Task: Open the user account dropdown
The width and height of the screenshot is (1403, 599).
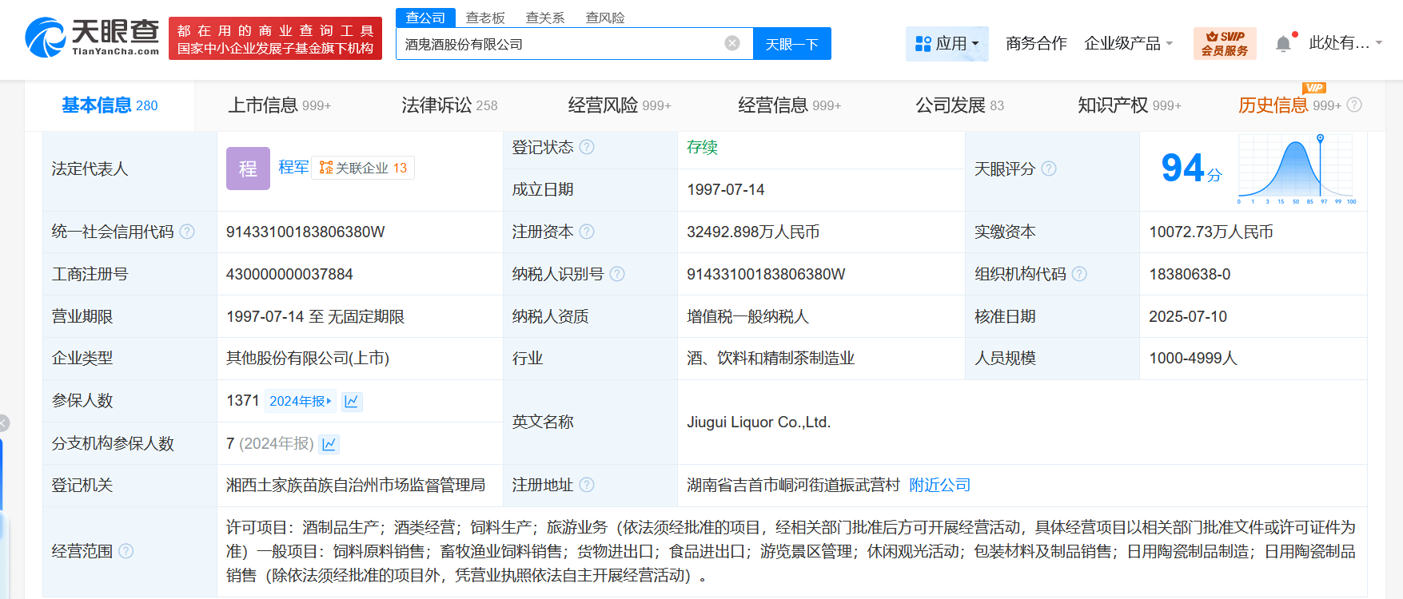Action: pos(1345,43)
